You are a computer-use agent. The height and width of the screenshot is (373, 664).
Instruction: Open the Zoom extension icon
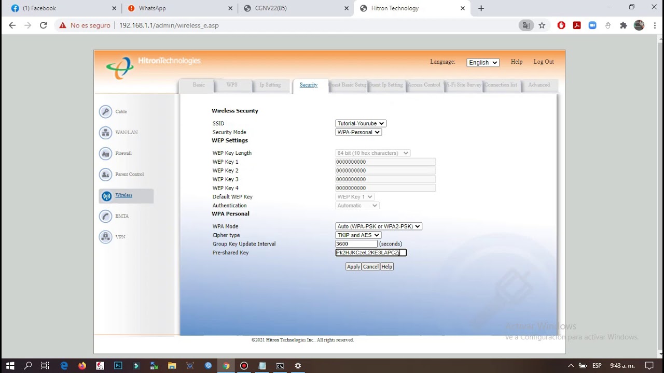(x=592, y=25)
